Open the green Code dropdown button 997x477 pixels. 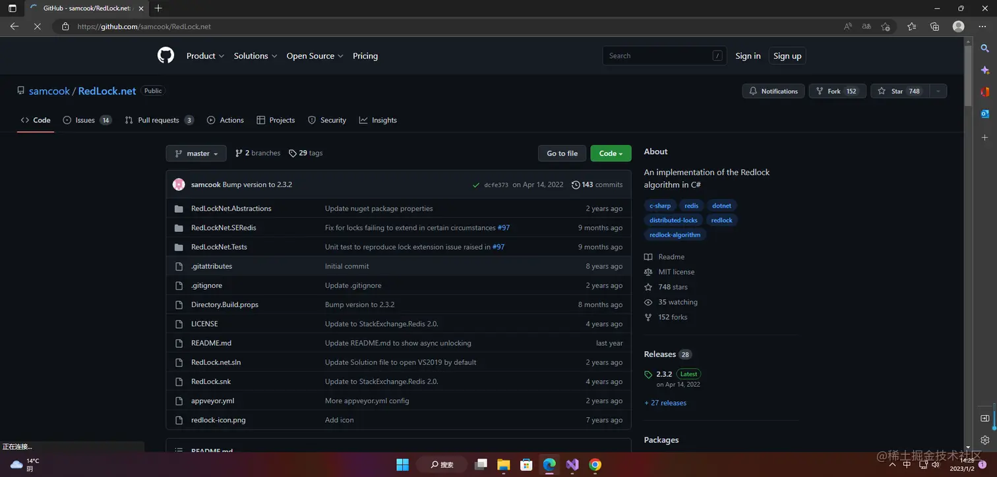[x=611, y=154]
